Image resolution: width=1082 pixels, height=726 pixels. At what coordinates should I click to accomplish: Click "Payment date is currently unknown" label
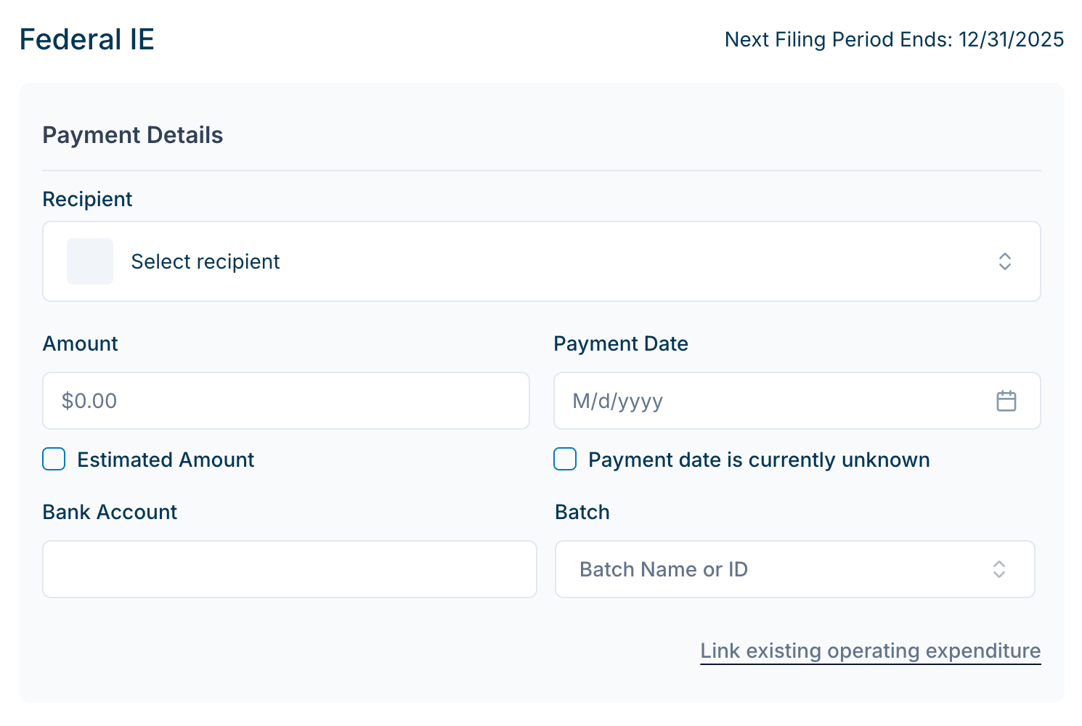[x=759, y=460]
